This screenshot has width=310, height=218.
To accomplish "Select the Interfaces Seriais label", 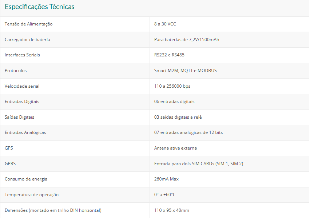I will [22, 55].
